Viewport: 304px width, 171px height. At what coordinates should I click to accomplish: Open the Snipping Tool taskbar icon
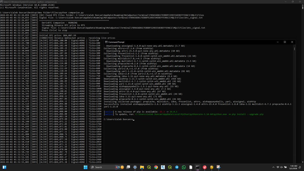(x=218, y=167)
